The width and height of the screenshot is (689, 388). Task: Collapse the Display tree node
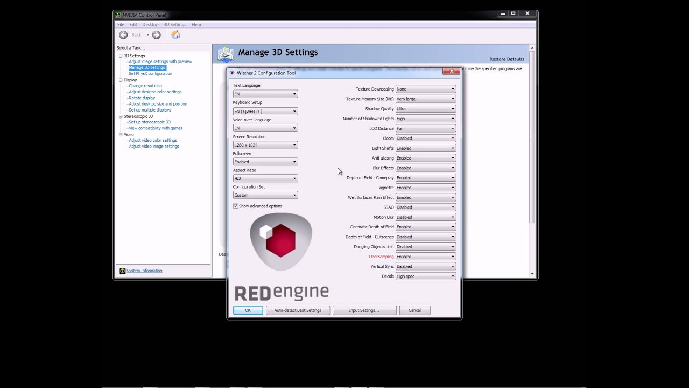click(121, 80)
